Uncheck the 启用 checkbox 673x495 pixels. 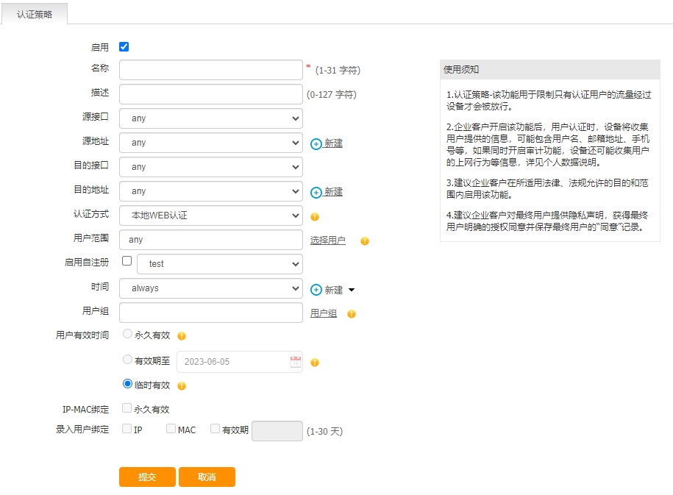tap(124, 46)
